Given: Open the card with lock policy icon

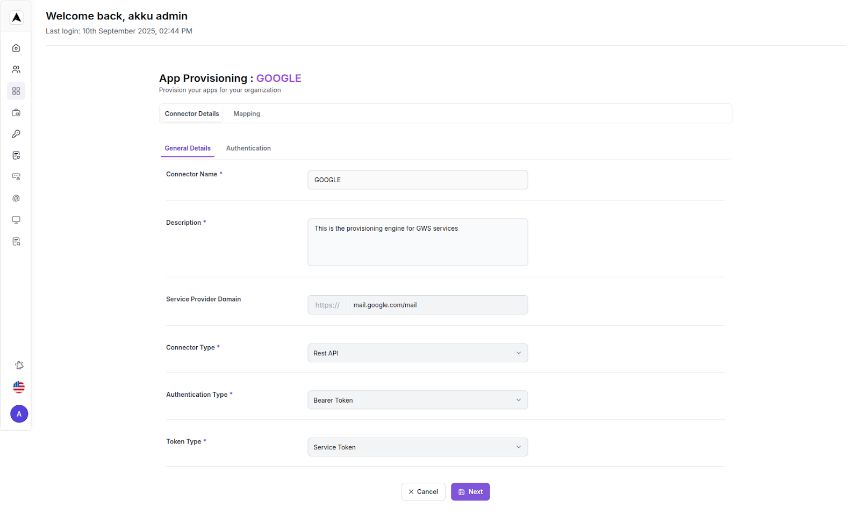Looking at the screenshot, I should click(16, 177).
